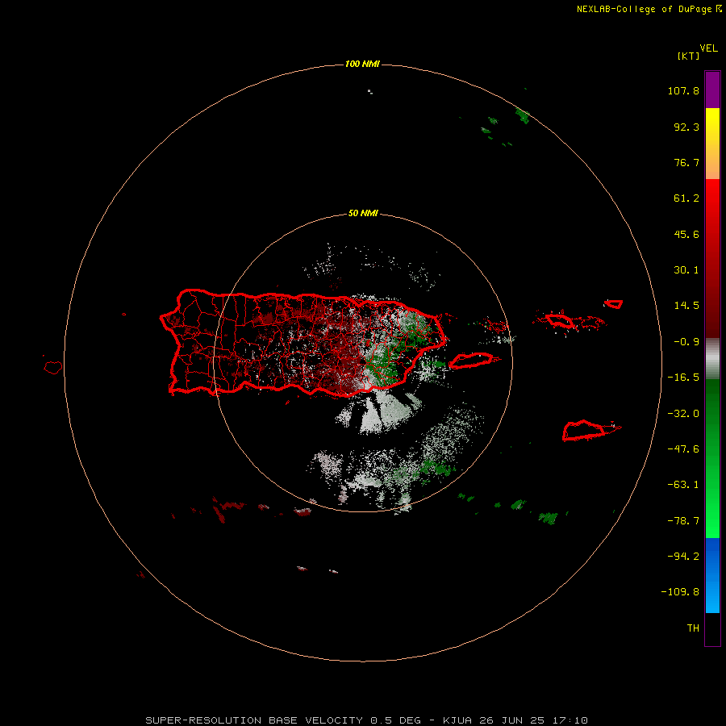The width and height of the screenshot is (726, 726).
Task: Select the -32.0 legend value
Action: coord(683,414)
